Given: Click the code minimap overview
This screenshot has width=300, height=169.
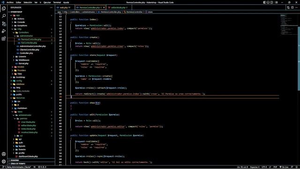Looking at the screenshot, I should [289, 24].
